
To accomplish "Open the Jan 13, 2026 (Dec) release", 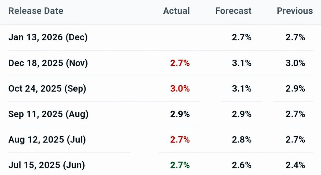I will click(48, 37).
